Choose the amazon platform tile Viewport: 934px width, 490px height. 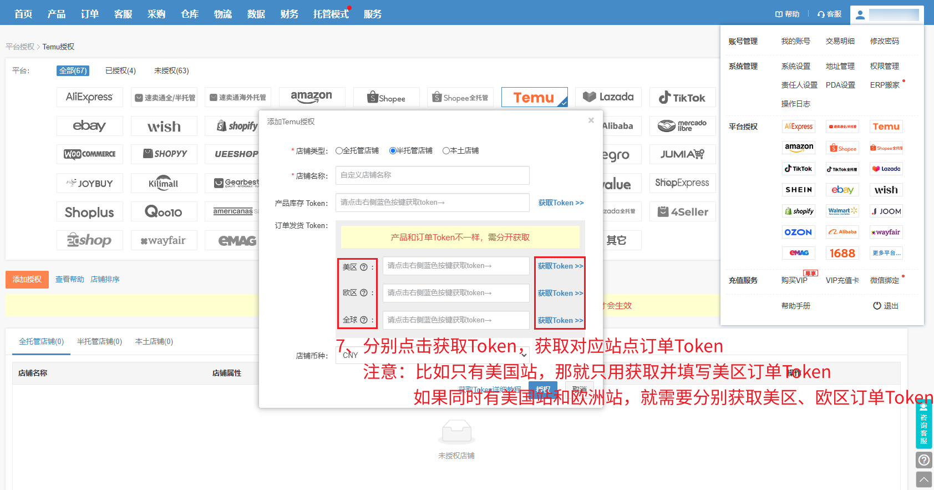tap(312, 97)
